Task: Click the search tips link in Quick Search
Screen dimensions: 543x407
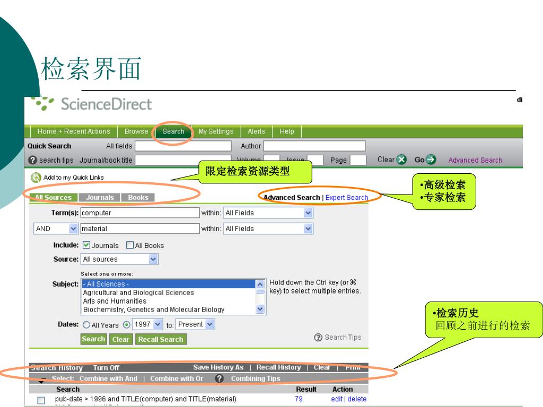Action: pyautogui.click(x=56, y=160)
